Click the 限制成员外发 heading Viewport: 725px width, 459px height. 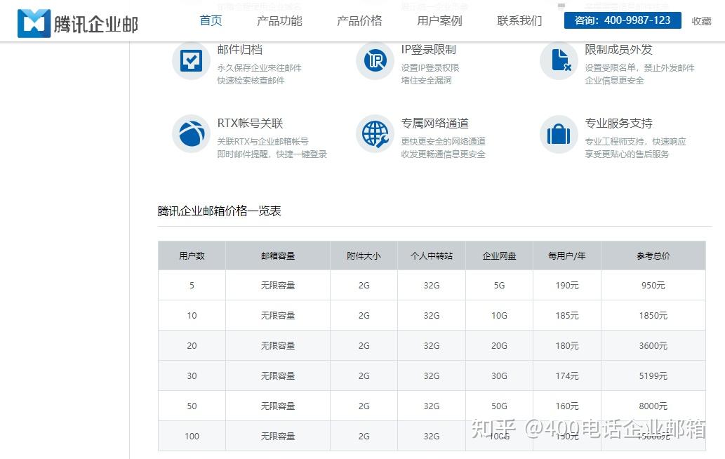tap(618, 49)
